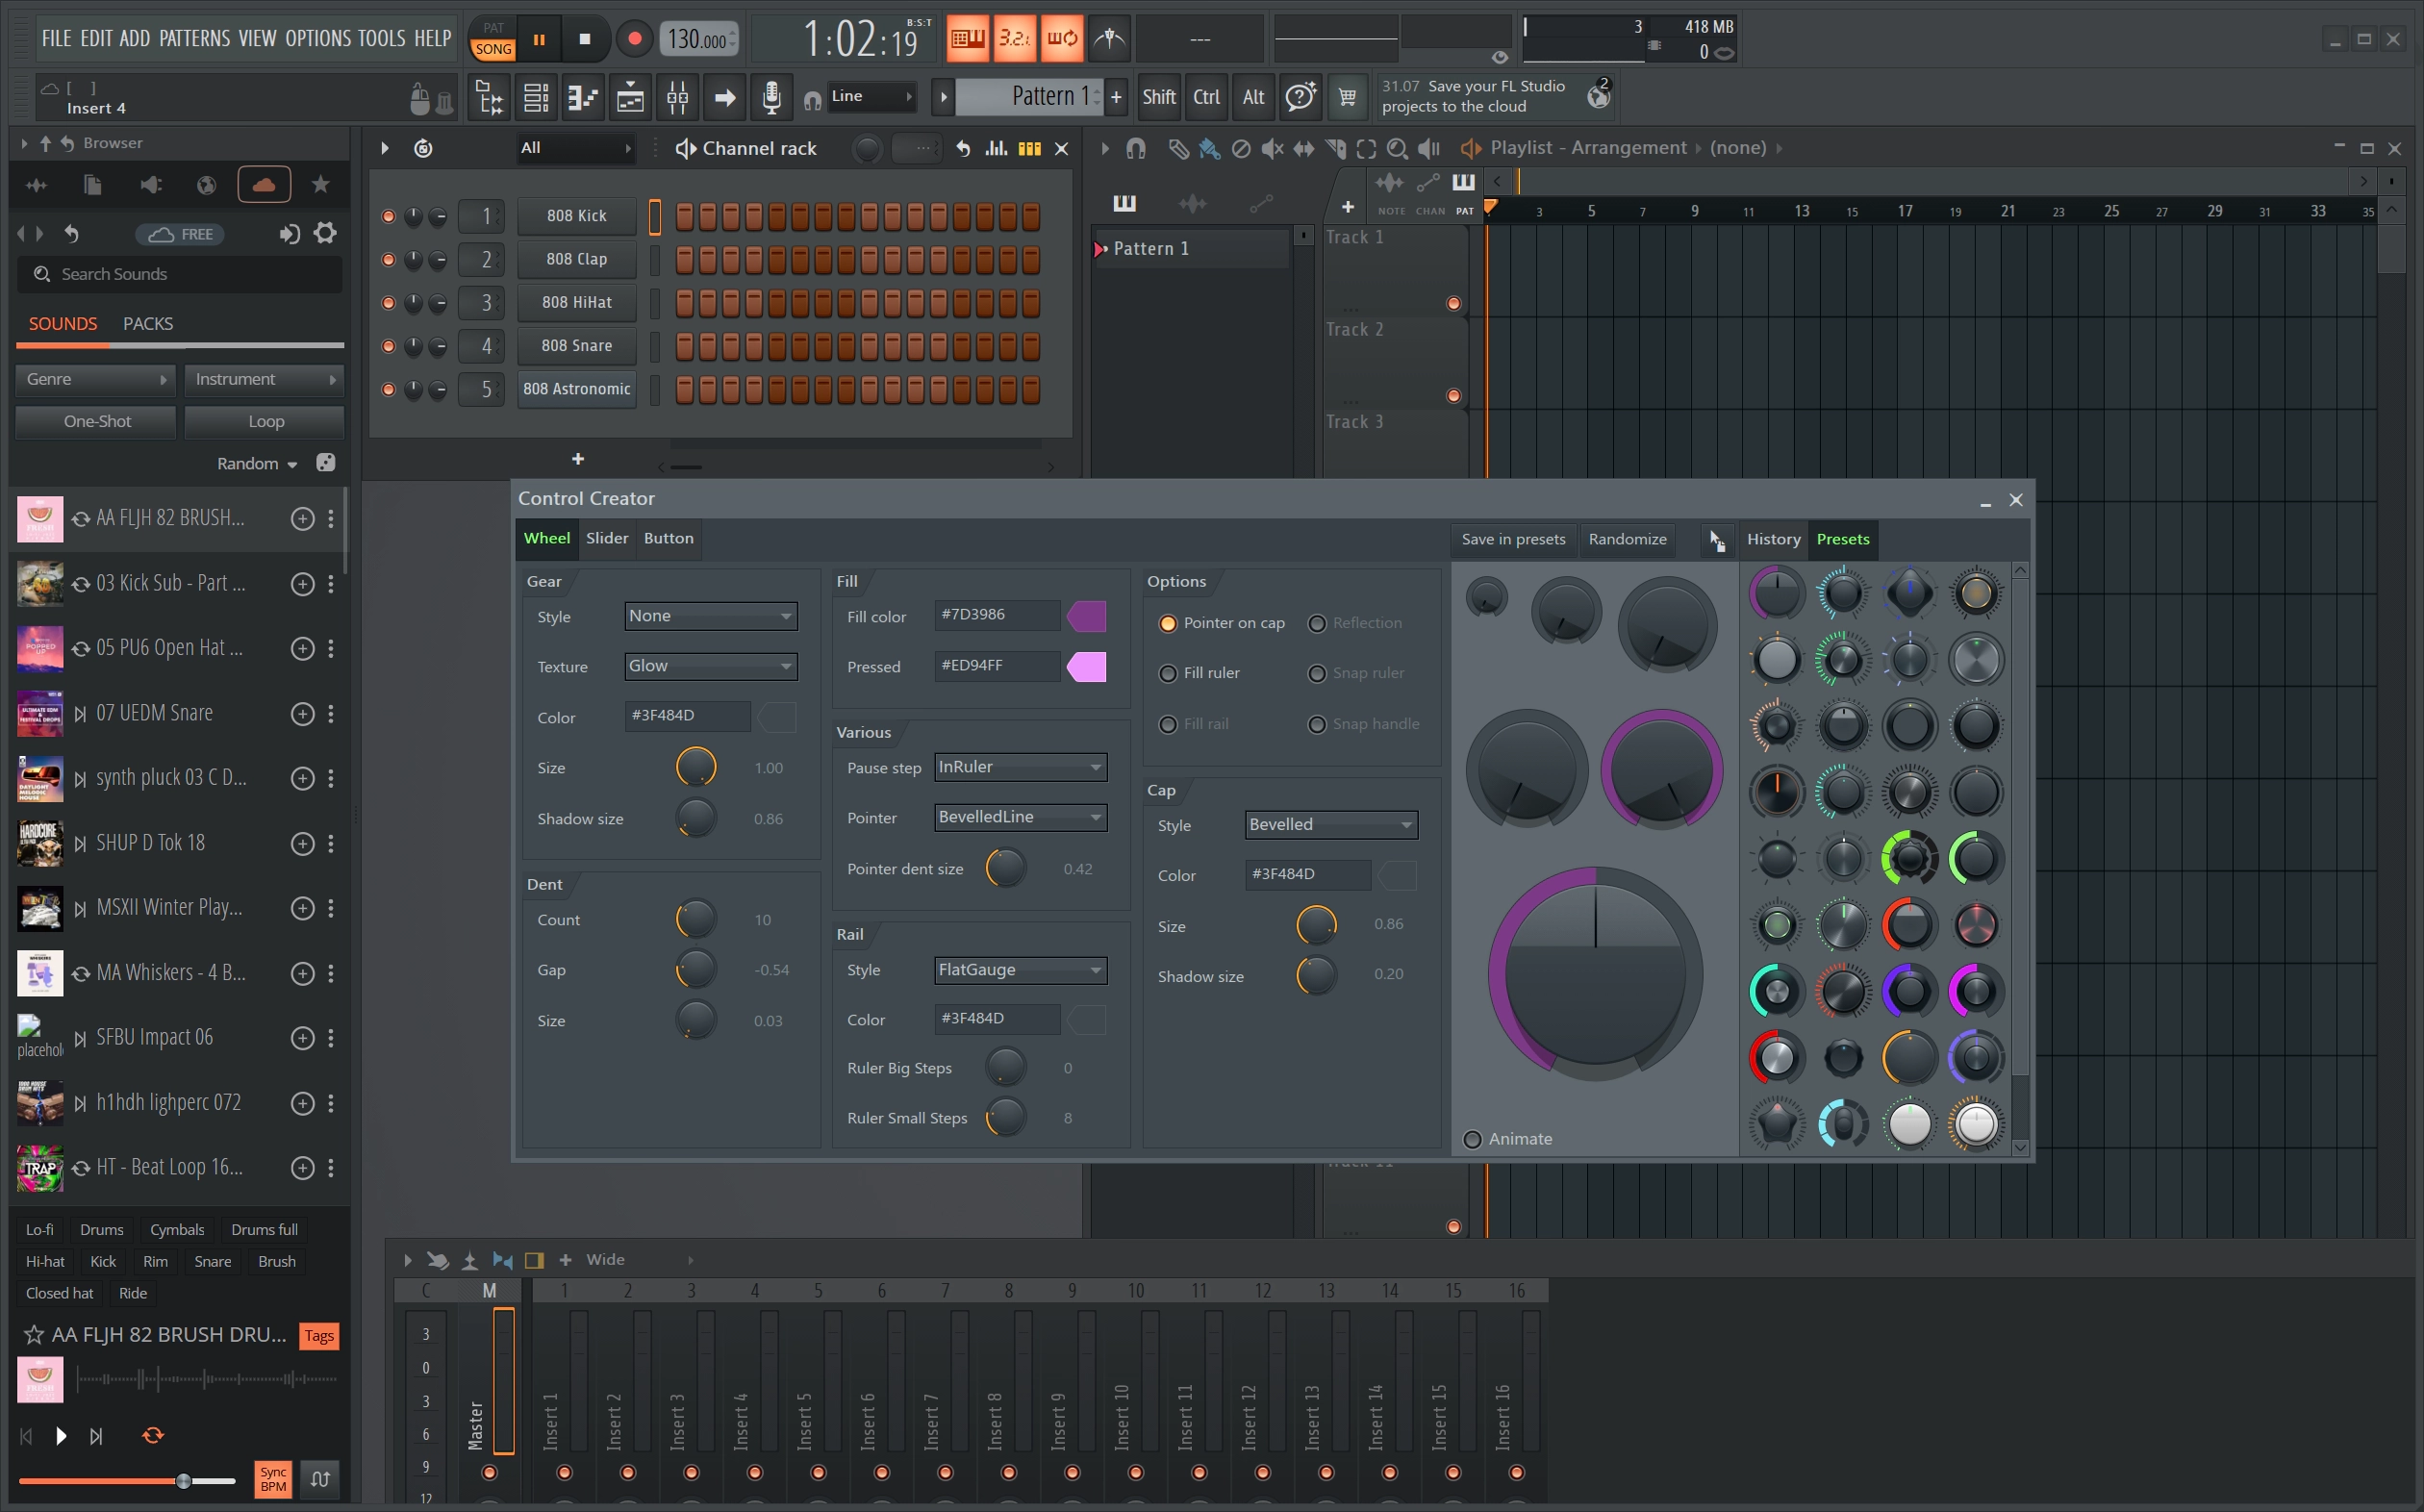Click the Tags button

pos(319,1336)
